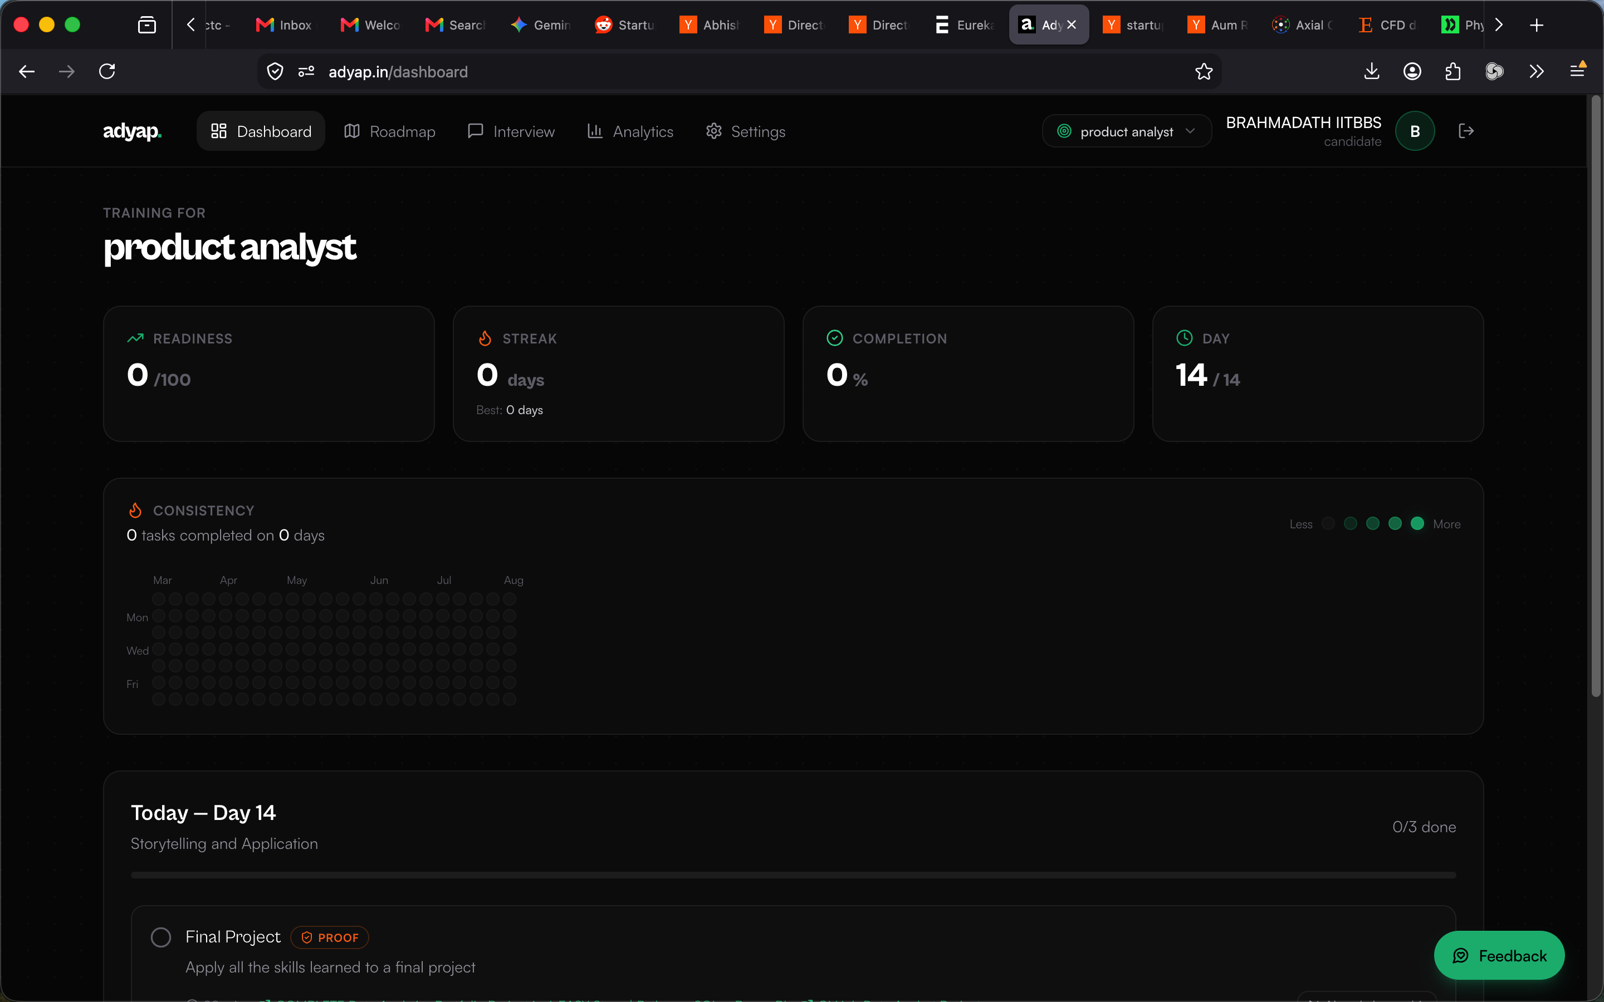1604x1002 pixels.
Task: Switch to the Analytics page
Action: pos(630,131)
